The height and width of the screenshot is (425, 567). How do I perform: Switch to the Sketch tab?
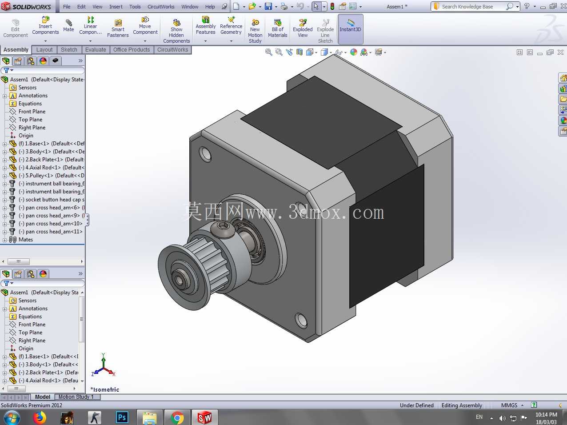[69, 50]
